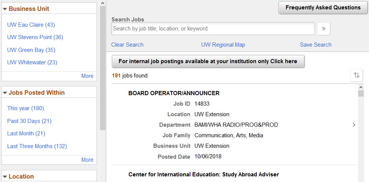Viewport: 369px width, 182px height.
Task: Open the BOARD OPERATOR/ANNOUNCER job title
Action: tap(174, 93)
